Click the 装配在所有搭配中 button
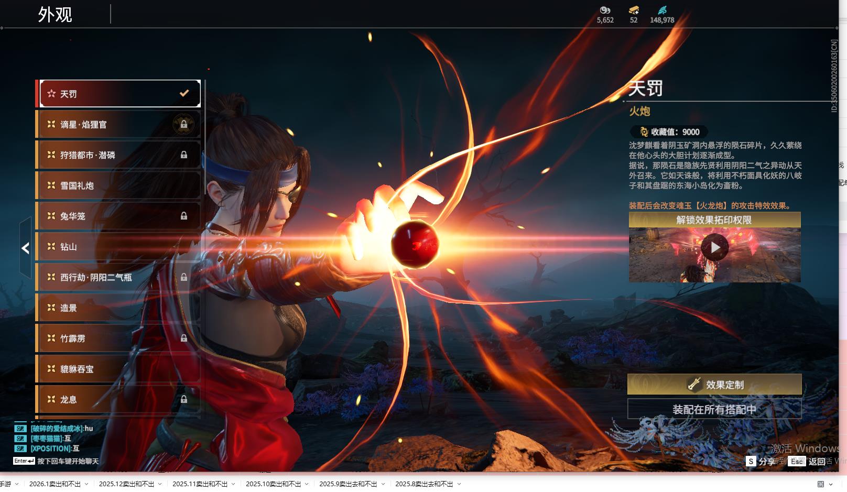This screenshot has width=847, height=492. (714, 409)
